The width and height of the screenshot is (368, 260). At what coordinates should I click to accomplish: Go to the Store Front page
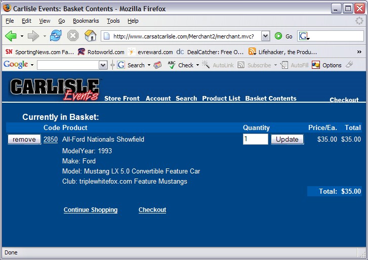tap(122, 99)
